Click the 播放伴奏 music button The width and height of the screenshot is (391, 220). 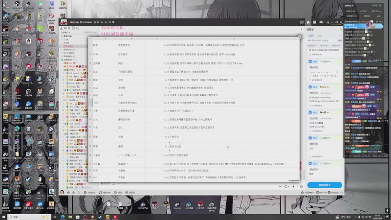pos(105,192)
